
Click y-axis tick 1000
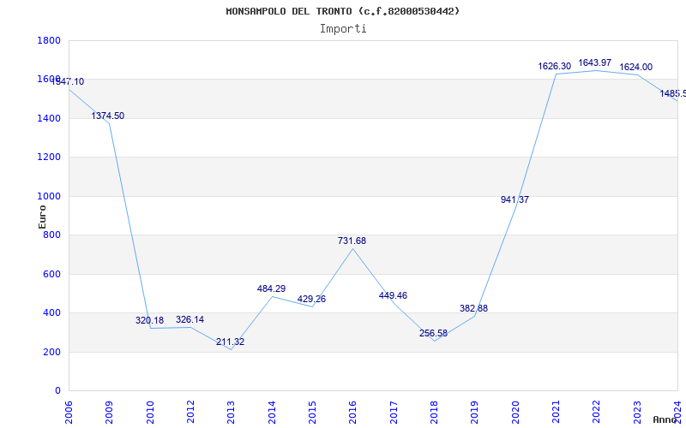pos(49,196)
